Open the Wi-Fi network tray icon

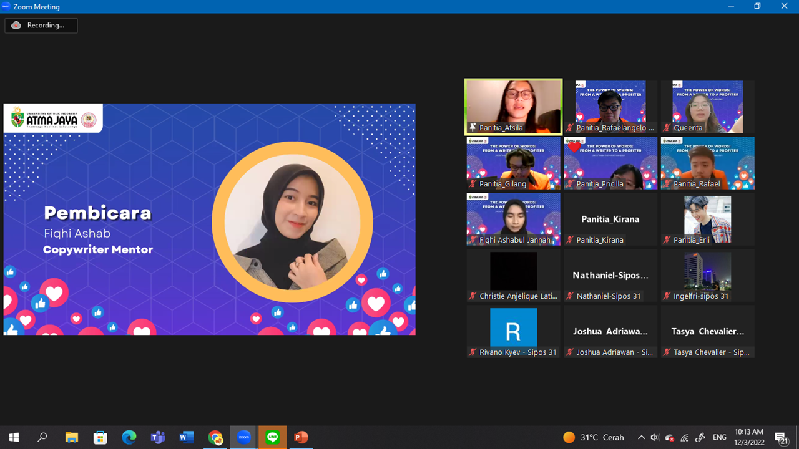[684, 437]
